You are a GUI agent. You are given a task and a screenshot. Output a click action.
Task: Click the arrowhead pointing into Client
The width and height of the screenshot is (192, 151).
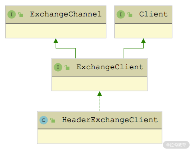pyautogui.click(x=143, y=41)
